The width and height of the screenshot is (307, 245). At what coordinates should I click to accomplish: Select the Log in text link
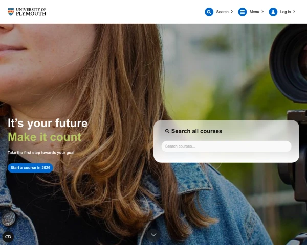pos(286,12)
